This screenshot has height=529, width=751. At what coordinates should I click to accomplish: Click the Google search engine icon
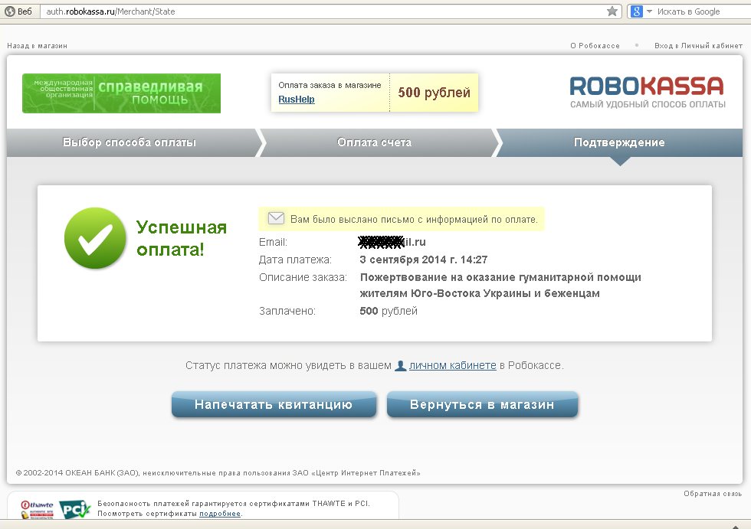[637, 11]
